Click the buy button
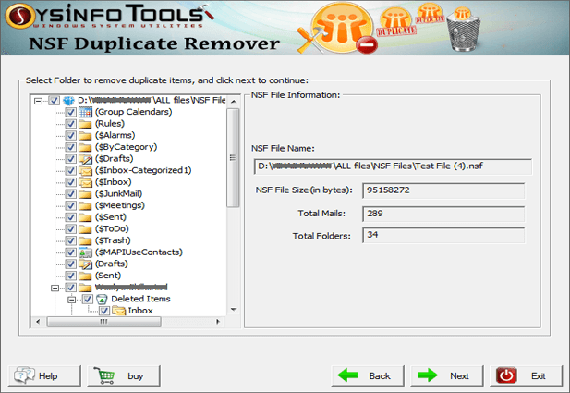This screenshot has height=393, width=570. point(123,376)
